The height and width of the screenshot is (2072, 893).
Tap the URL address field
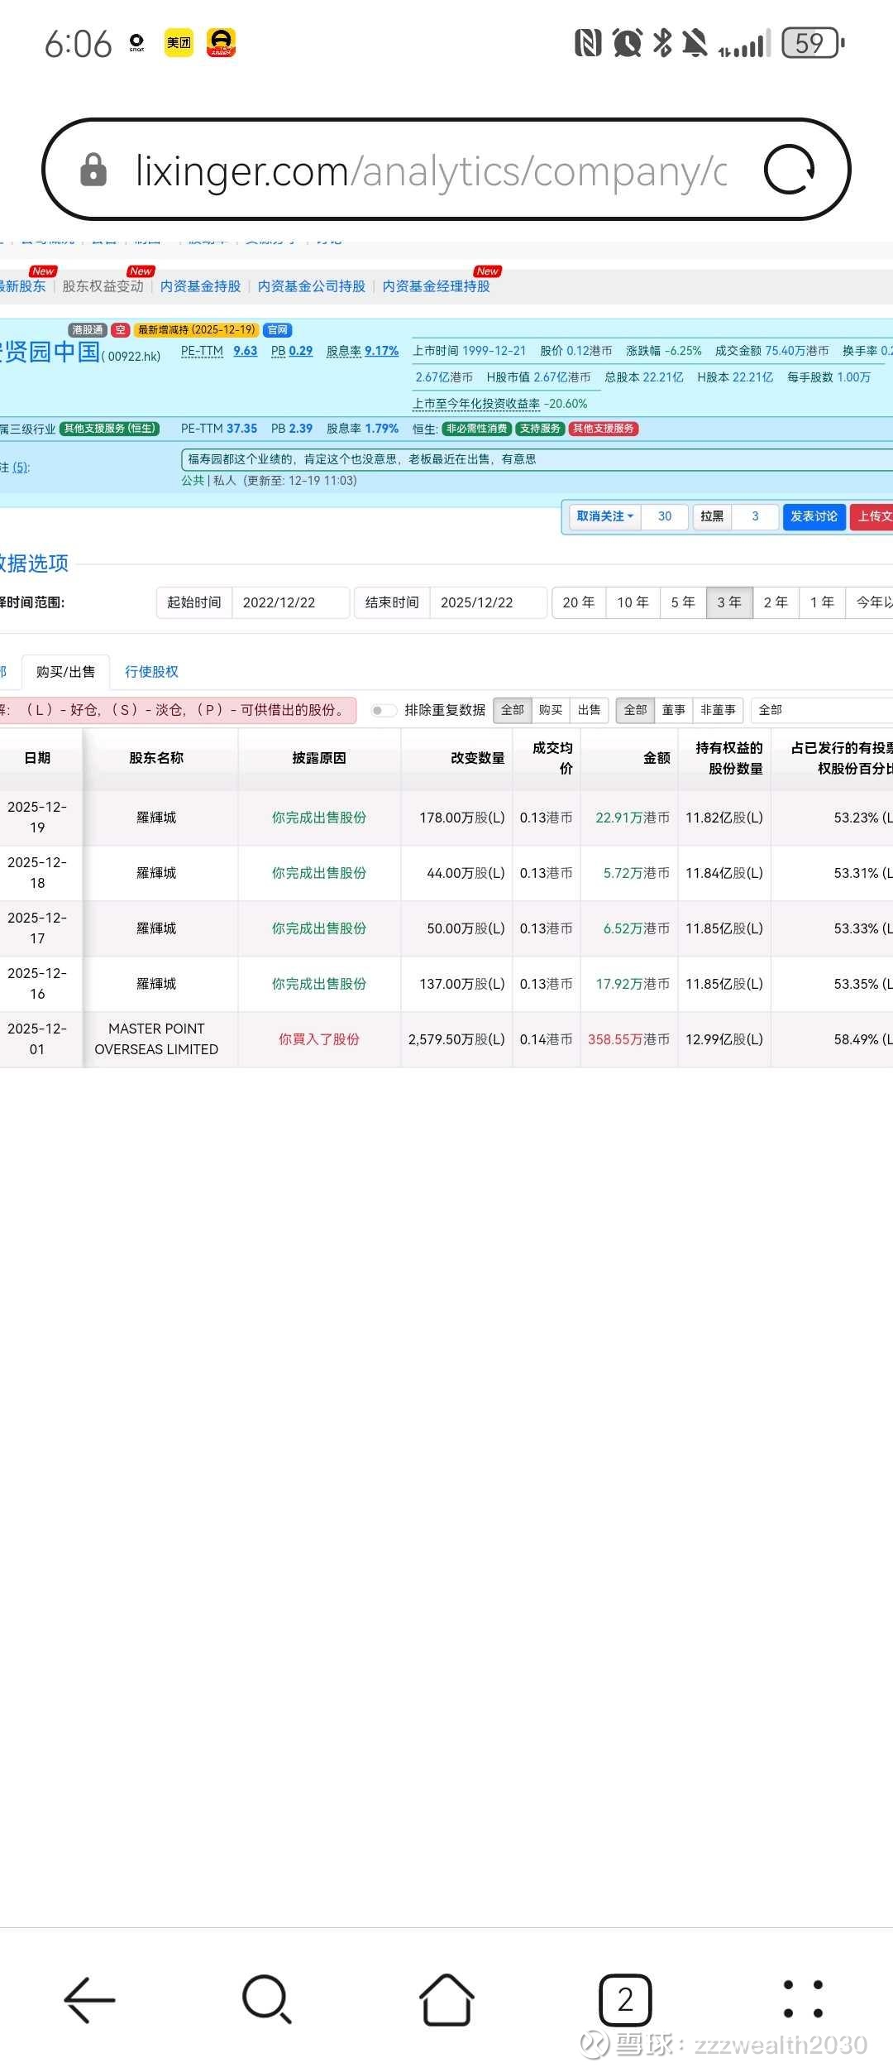(430, 170)
